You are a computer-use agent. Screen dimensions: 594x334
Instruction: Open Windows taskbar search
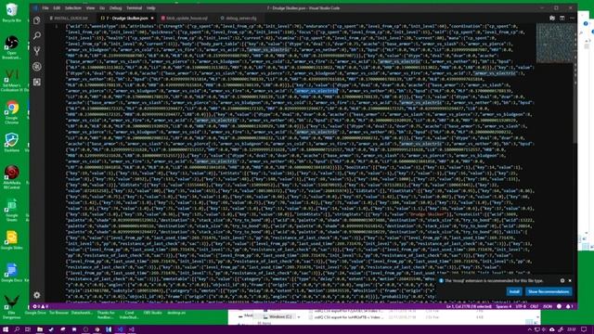[x=17, y=329]
